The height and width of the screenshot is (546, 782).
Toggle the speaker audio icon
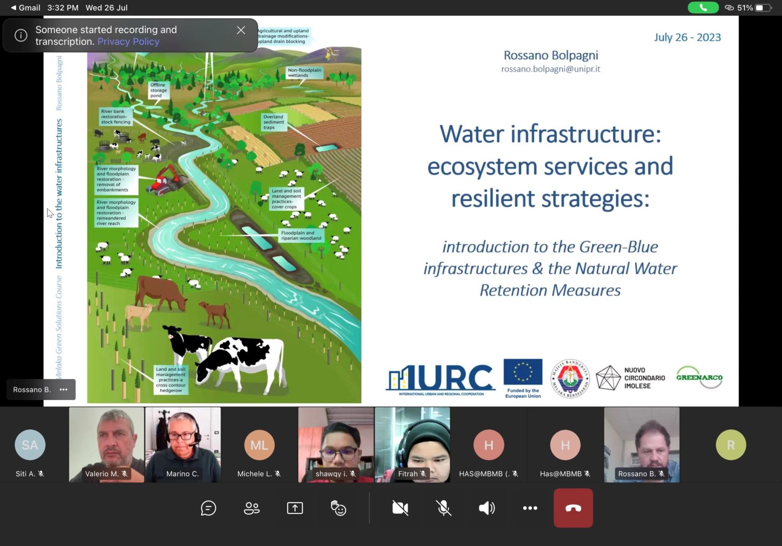tap(486, 508)
